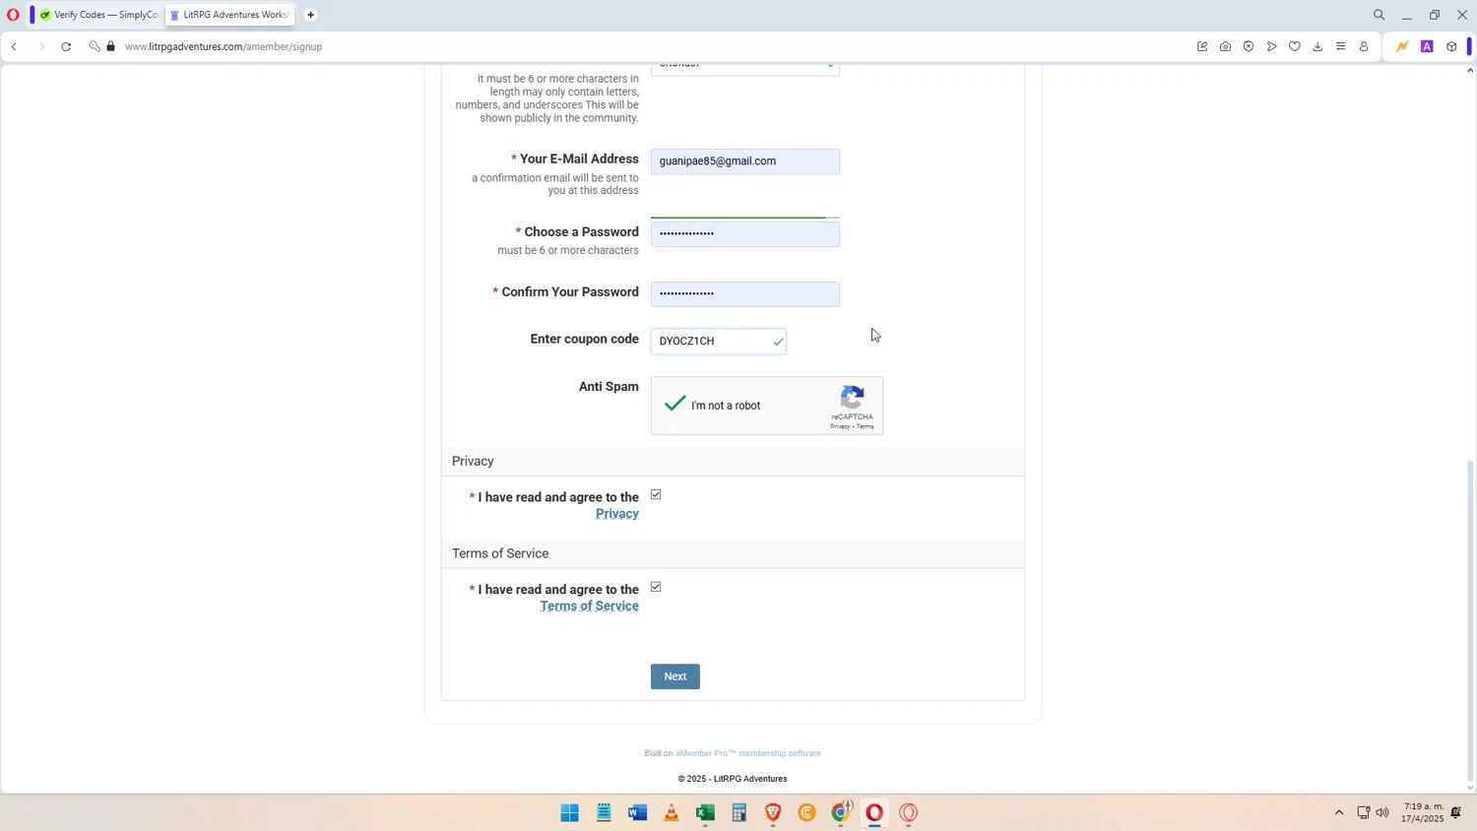This screenshot has height=831, width=1477.
Task: Open the orange C app in taskbar
Action: coord(806,812)
